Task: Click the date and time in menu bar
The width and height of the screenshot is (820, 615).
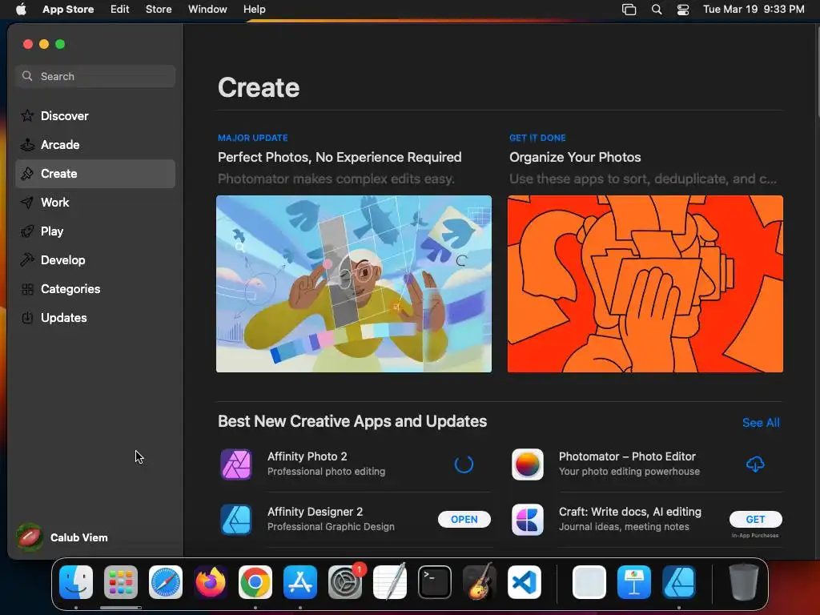Action: click(x=754, y=9)
